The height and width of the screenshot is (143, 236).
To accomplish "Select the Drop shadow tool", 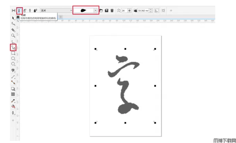I will [13, 89].
